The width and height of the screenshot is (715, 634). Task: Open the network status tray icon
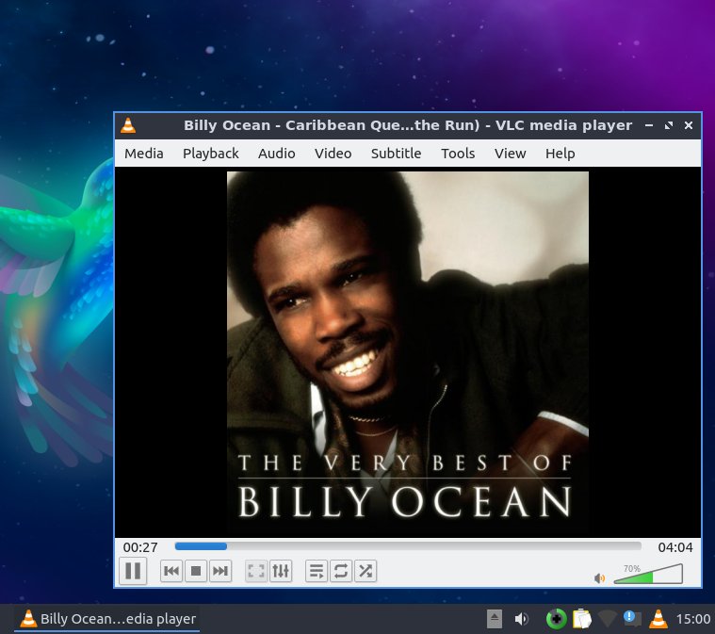(x=607, y=619)
